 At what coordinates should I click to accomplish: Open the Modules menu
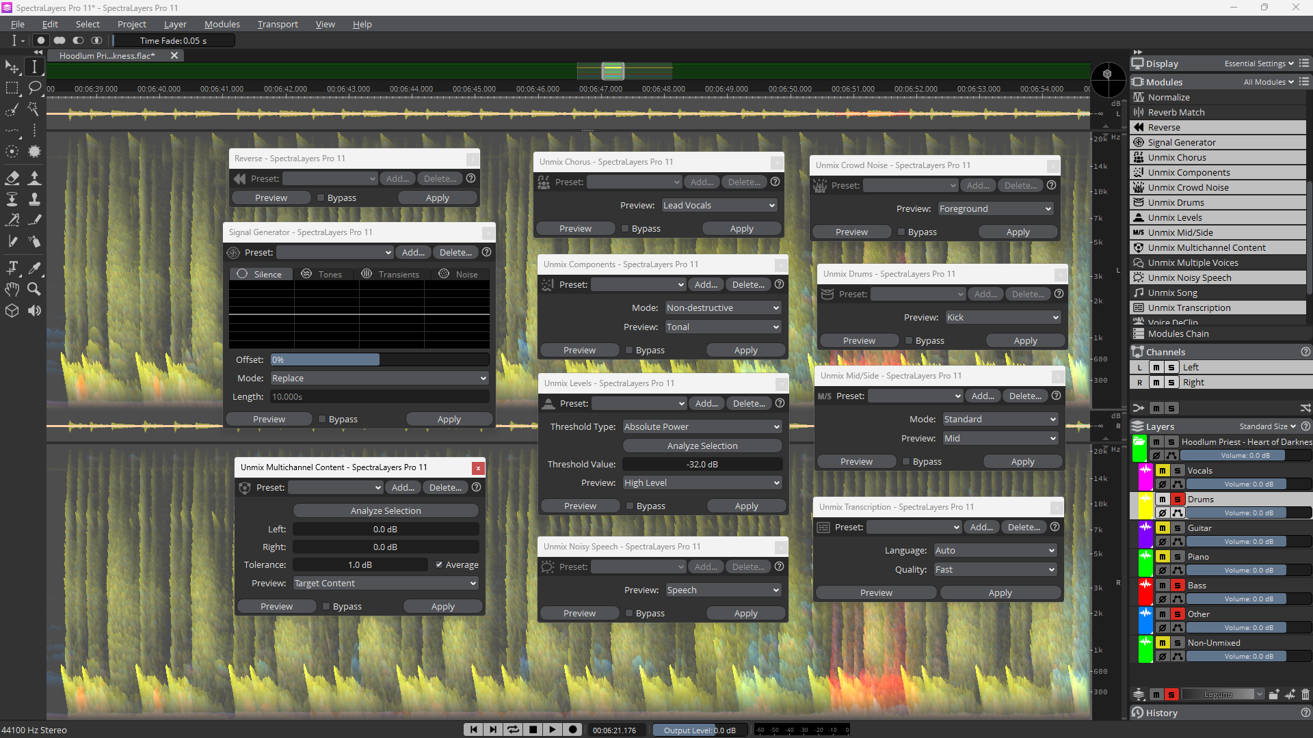(222, 25)
